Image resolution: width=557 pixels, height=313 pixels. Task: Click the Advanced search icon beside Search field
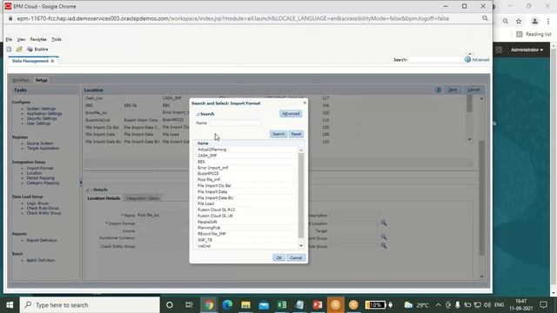pyautogui.click(x=468, y=59)
